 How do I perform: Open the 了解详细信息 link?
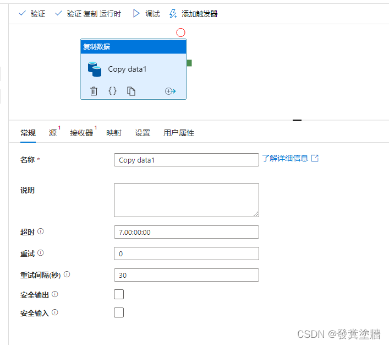[x=285, y=158]
